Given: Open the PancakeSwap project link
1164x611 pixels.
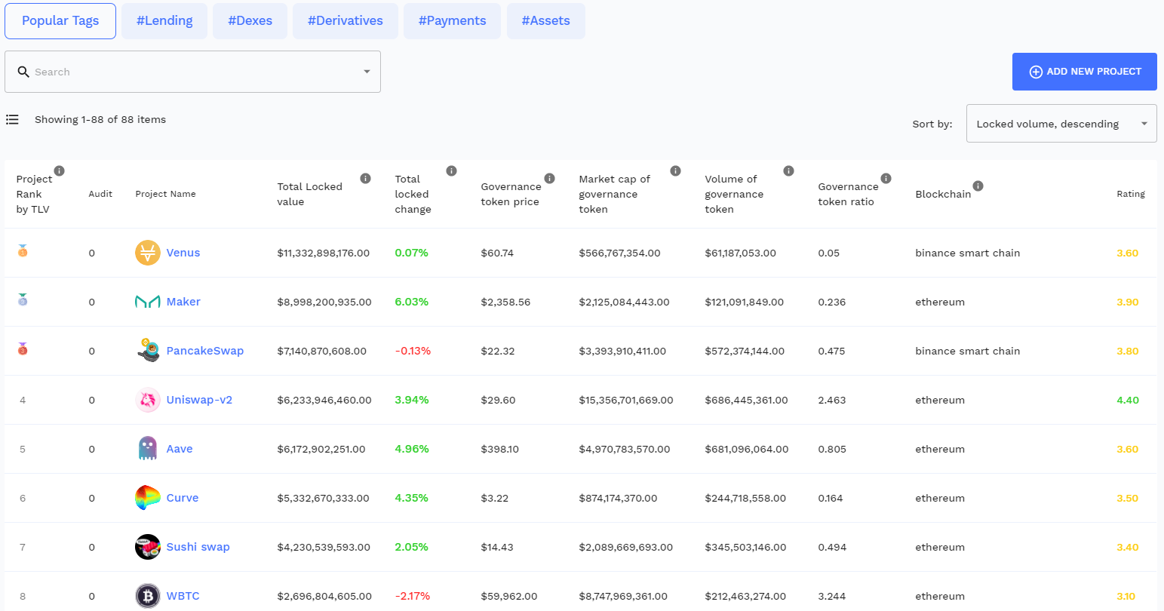Looking at the screenshot, I should 205,351.
